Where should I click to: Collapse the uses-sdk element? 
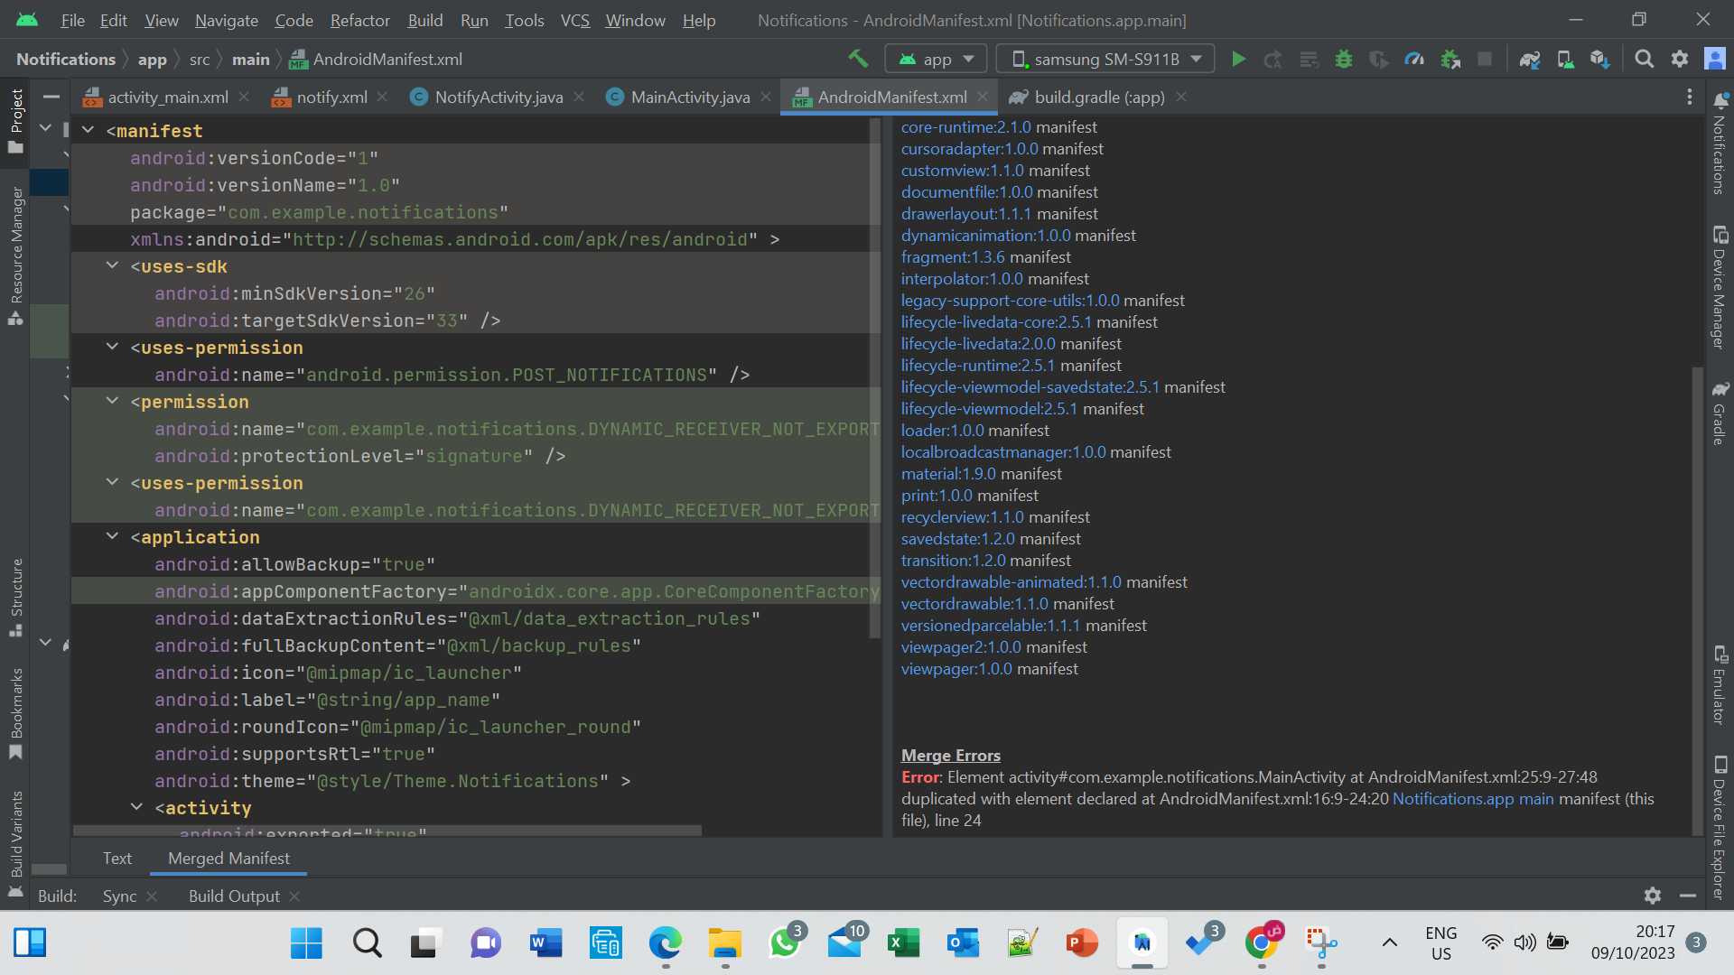112,265
